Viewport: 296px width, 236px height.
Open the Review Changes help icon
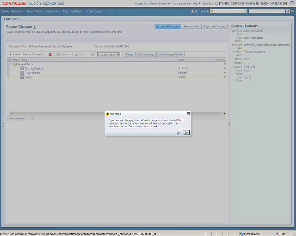click(35, 27)
